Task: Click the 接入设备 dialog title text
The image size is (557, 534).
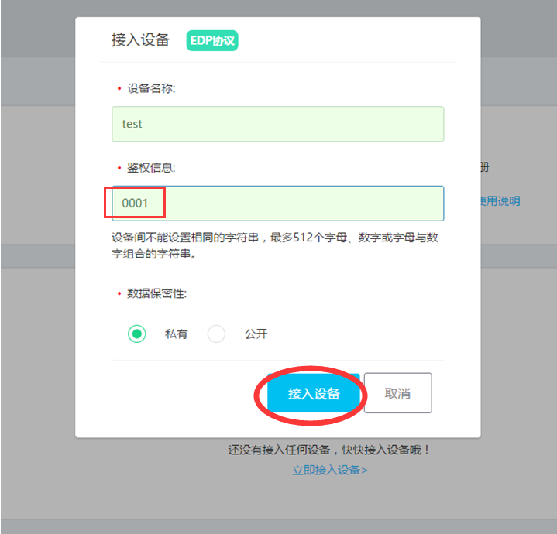Action: tap(140, 39)
